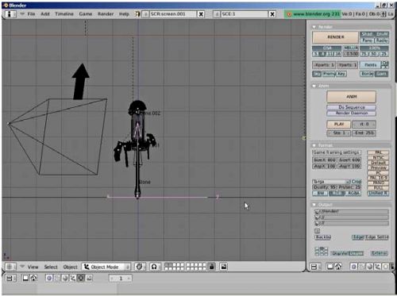Click the www.blender.org link icon
Image resolution: width=397 pixels, height=296 pixels.
coord(289,14)
